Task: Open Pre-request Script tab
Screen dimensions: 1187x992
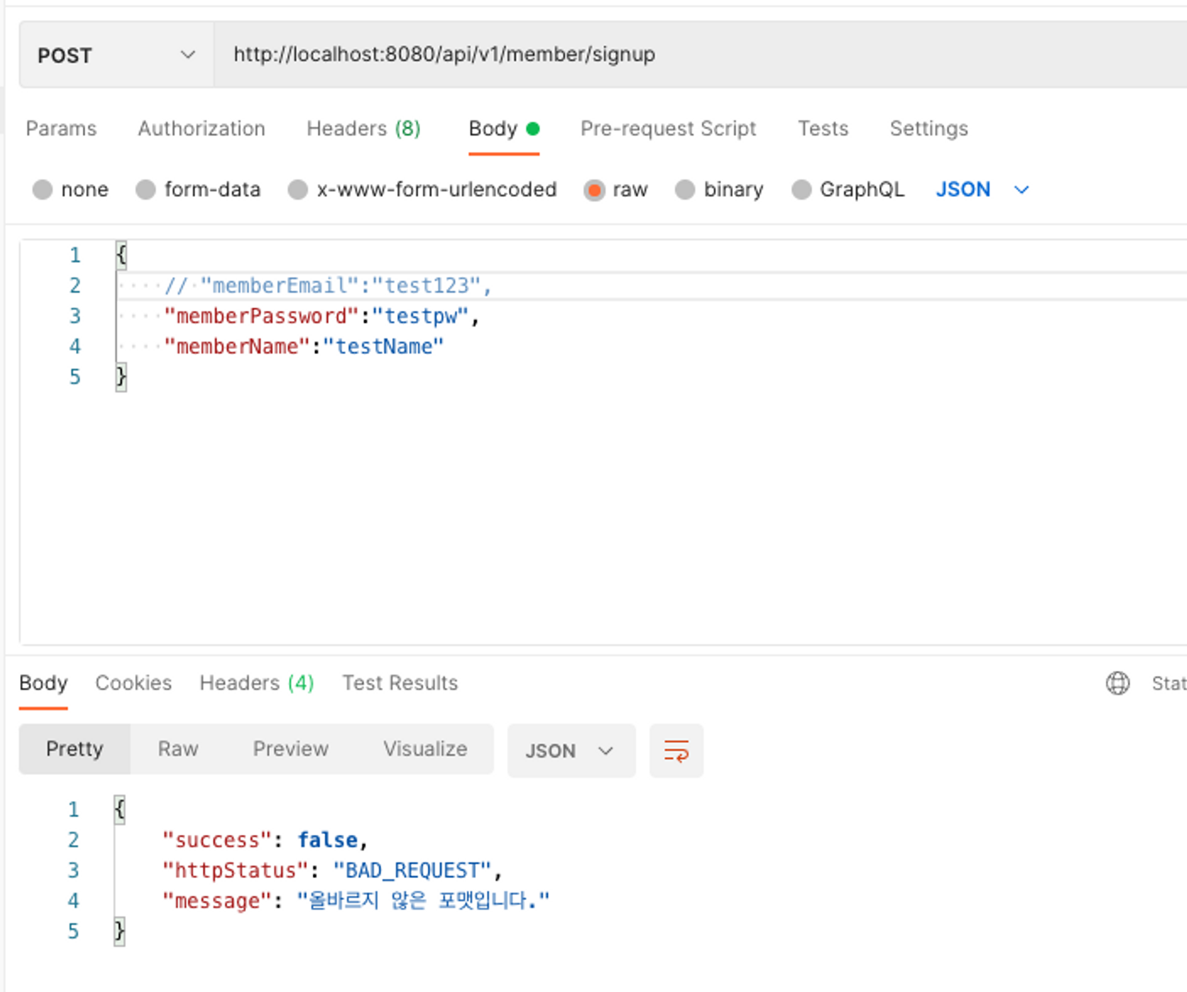Action: pos(668,129)
